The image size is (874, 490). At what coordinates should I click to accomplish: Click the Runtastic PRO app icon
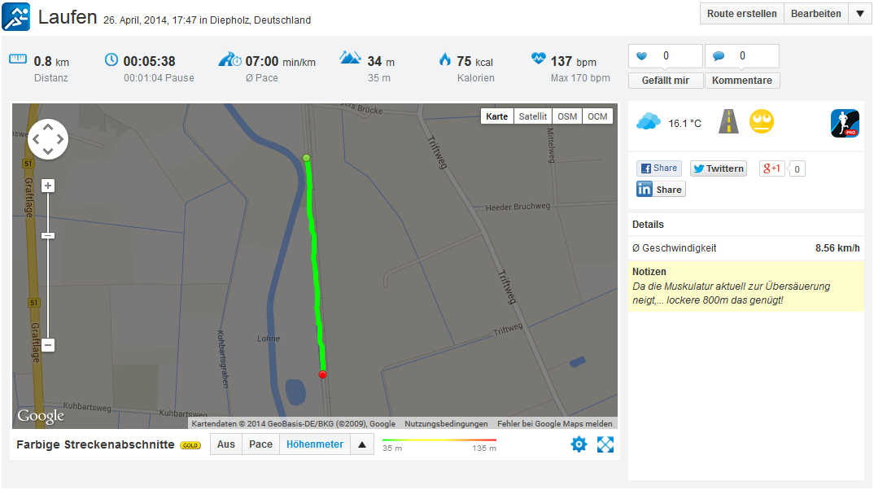coord(845,123)
